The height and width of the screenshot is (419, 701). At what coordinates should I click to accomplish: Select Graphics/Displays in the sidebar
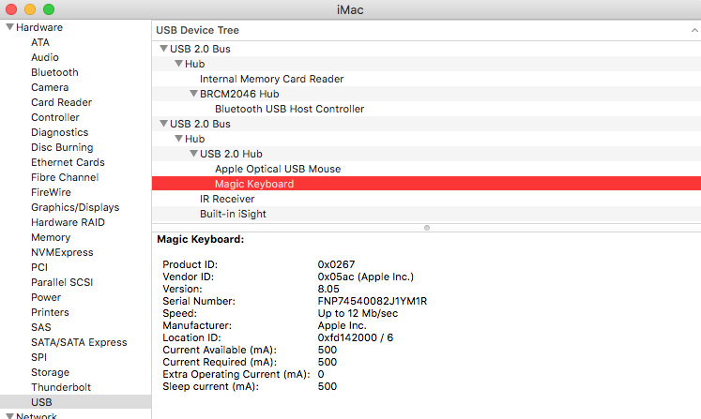coord(75,207)
